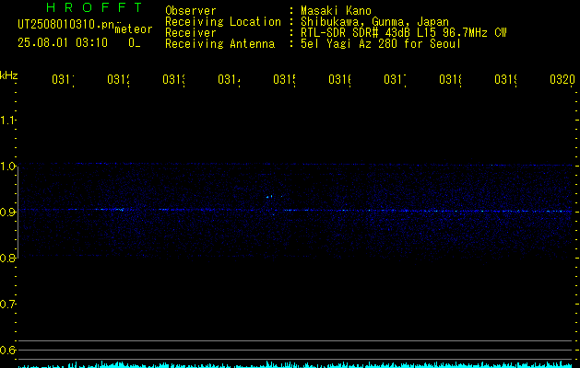
Task: Select the filename UT2508010310 text
Action: [x=66, y=25]
